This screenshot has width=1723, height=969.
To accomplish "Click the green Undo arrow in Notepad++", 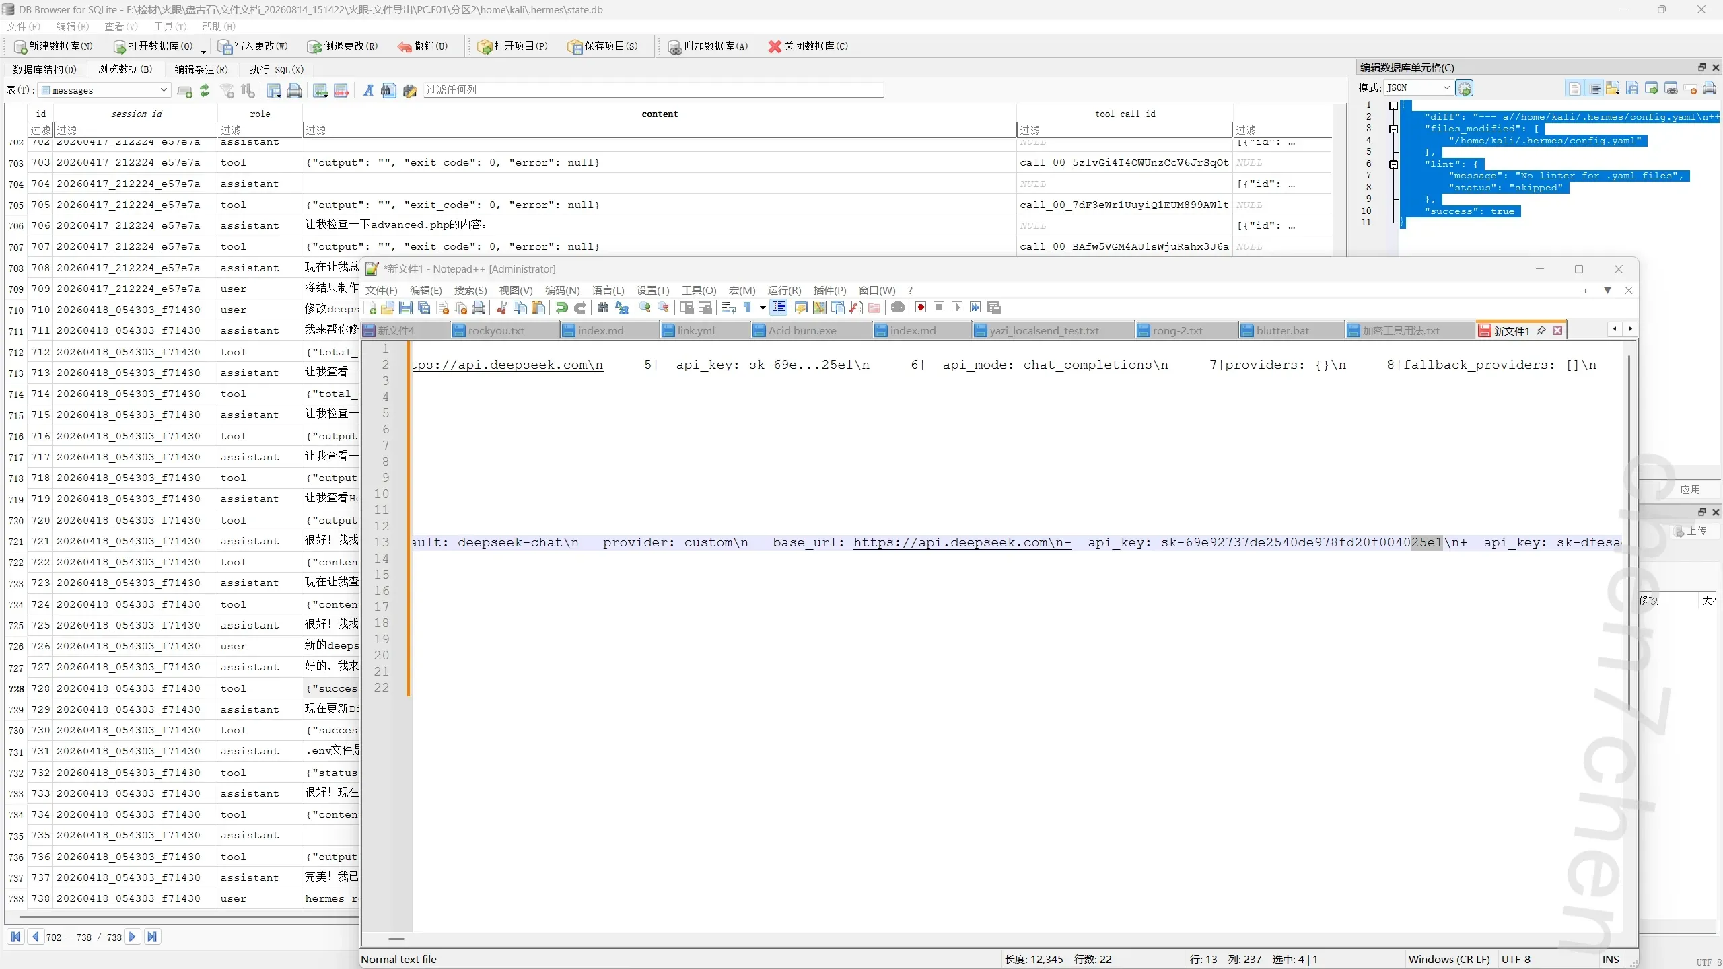I will 561,308.
